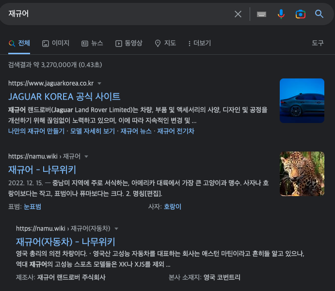The image size is (335, 291).
Task: Switch to the 뉴스 tab
Action: pos(92,43)
